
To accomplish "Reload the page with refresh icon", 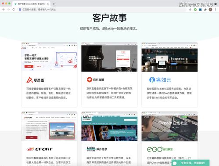I will [x=14, y=10].
